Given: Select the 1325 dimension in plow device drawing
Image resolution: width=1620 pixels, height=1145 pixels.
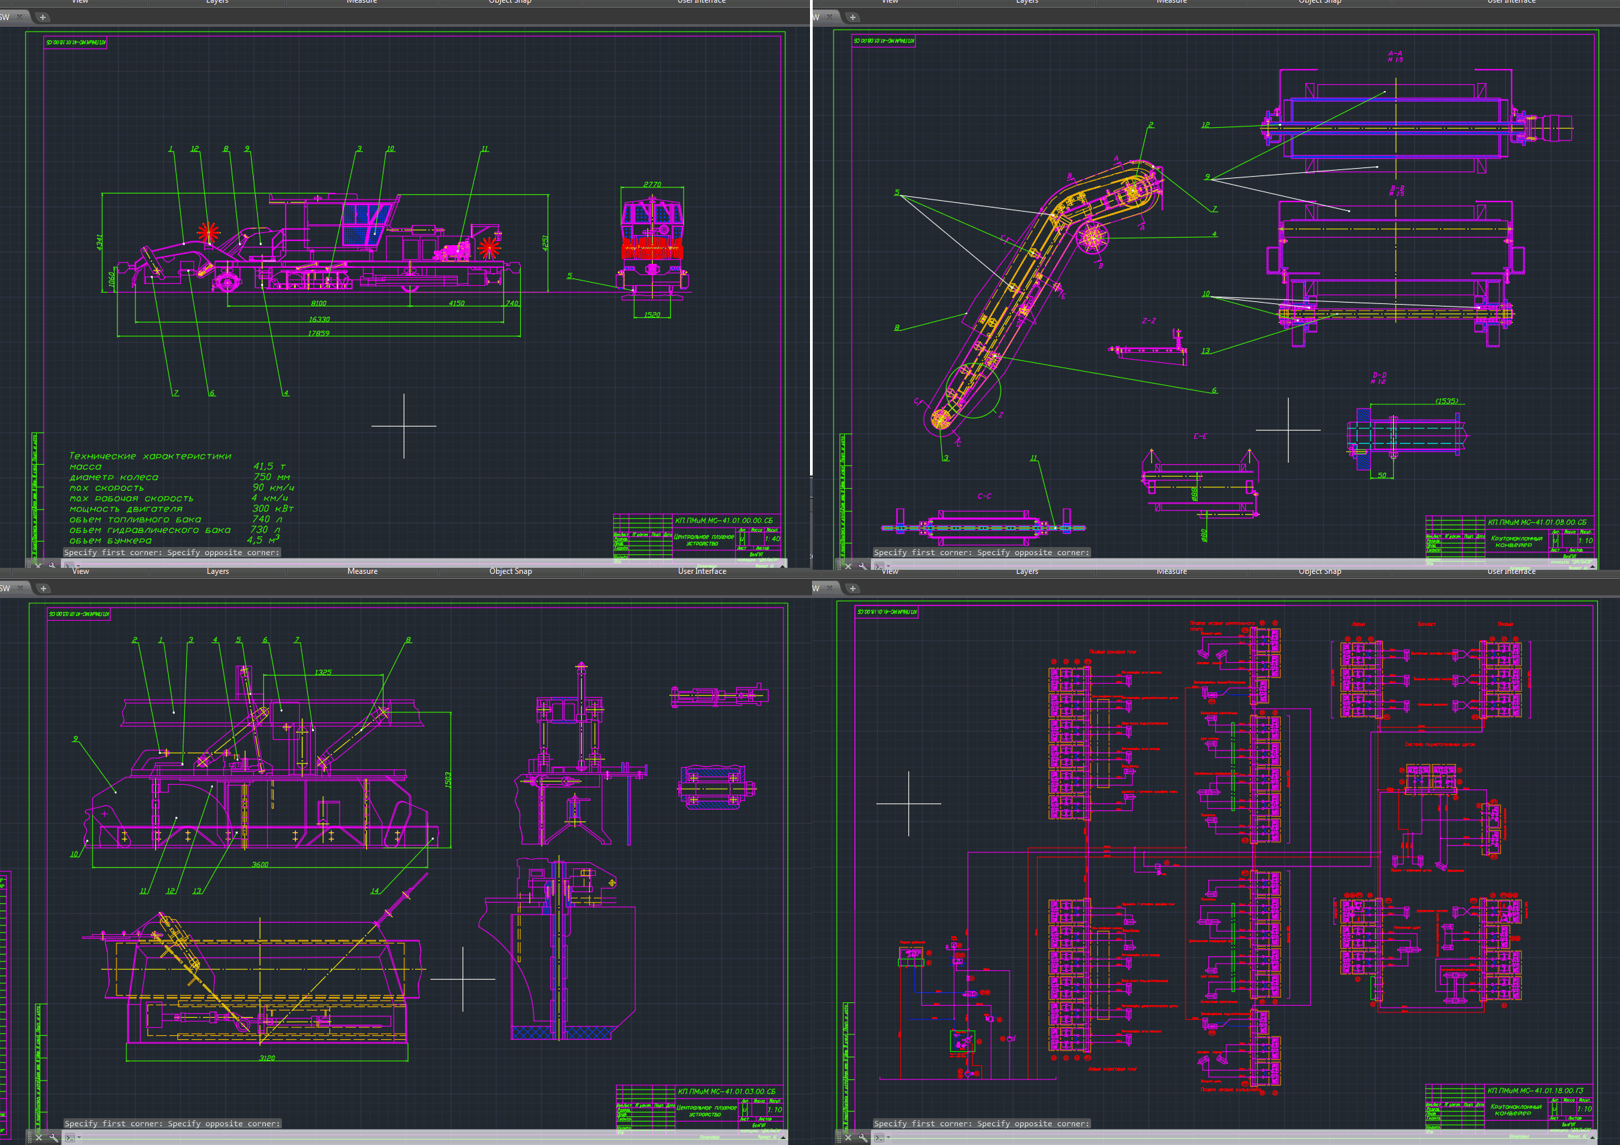Looking at the screenshot, I should pos(323,672).
